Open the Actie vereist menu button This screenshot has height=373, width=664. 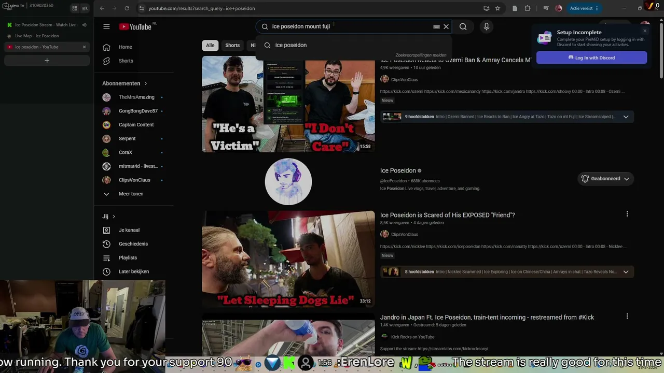[x=585, y=8]
